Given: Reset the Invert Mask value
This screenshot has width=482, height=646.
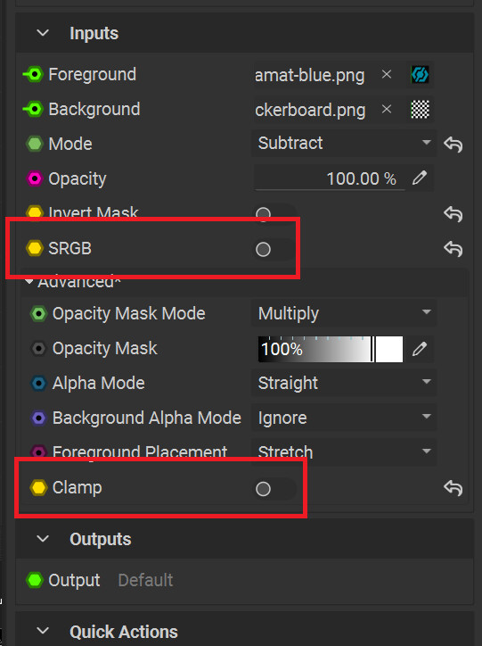Looking at the screenshot, I should [453, 214].
